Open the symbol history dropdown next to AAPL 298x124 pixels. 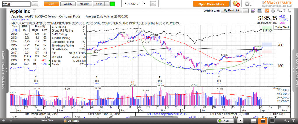coord(35,4)
